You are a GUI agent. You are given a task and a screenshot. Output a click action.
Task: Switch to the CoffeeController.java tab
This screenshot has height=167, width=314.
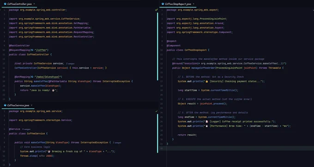(19, 4)
